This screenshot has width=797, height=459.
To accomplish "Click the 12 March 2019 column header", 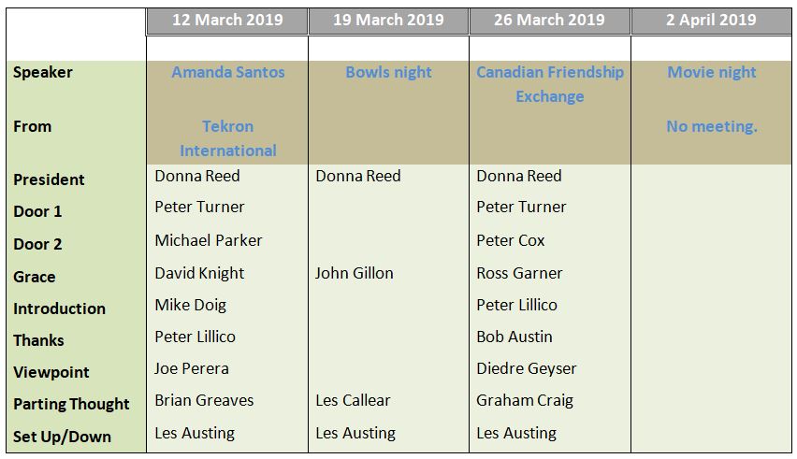I will [x=227, y=21].
